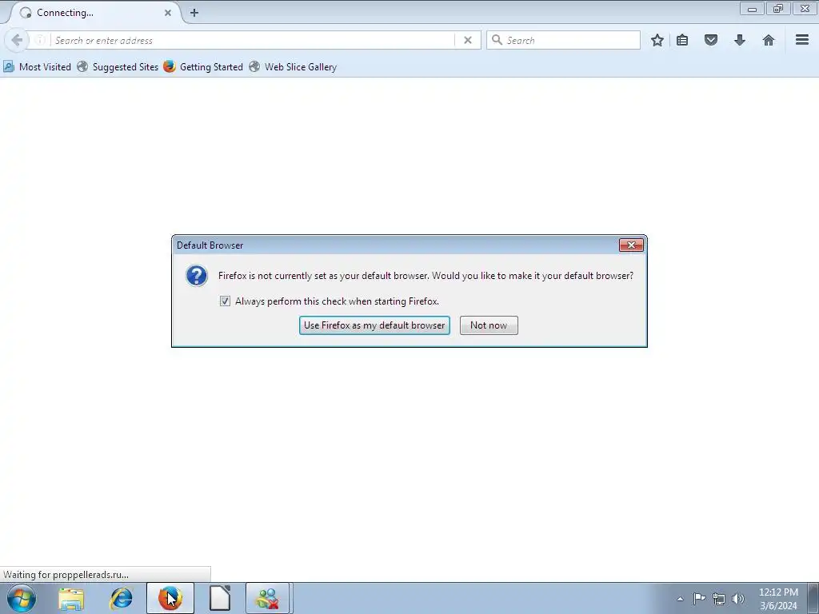Open the hamburger menu

point(802,40)
